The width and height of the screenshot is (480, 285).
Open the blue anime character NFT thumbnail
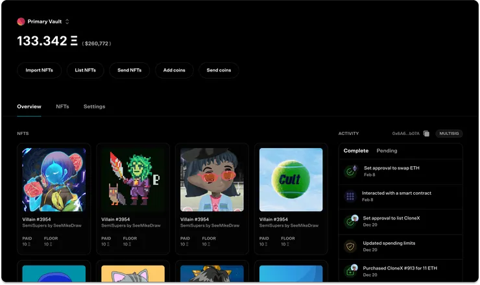(x=54, y=180)
